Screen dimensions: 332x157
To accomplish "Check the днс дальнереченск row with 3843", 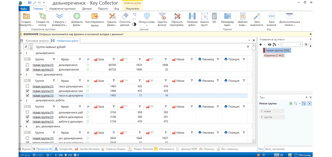I will coord(27,138).
